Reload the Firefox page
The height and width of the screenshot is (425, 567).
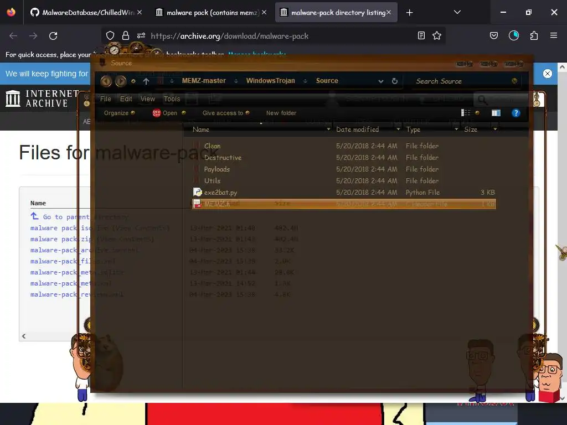pyautogui.click(x=53, y=36)
